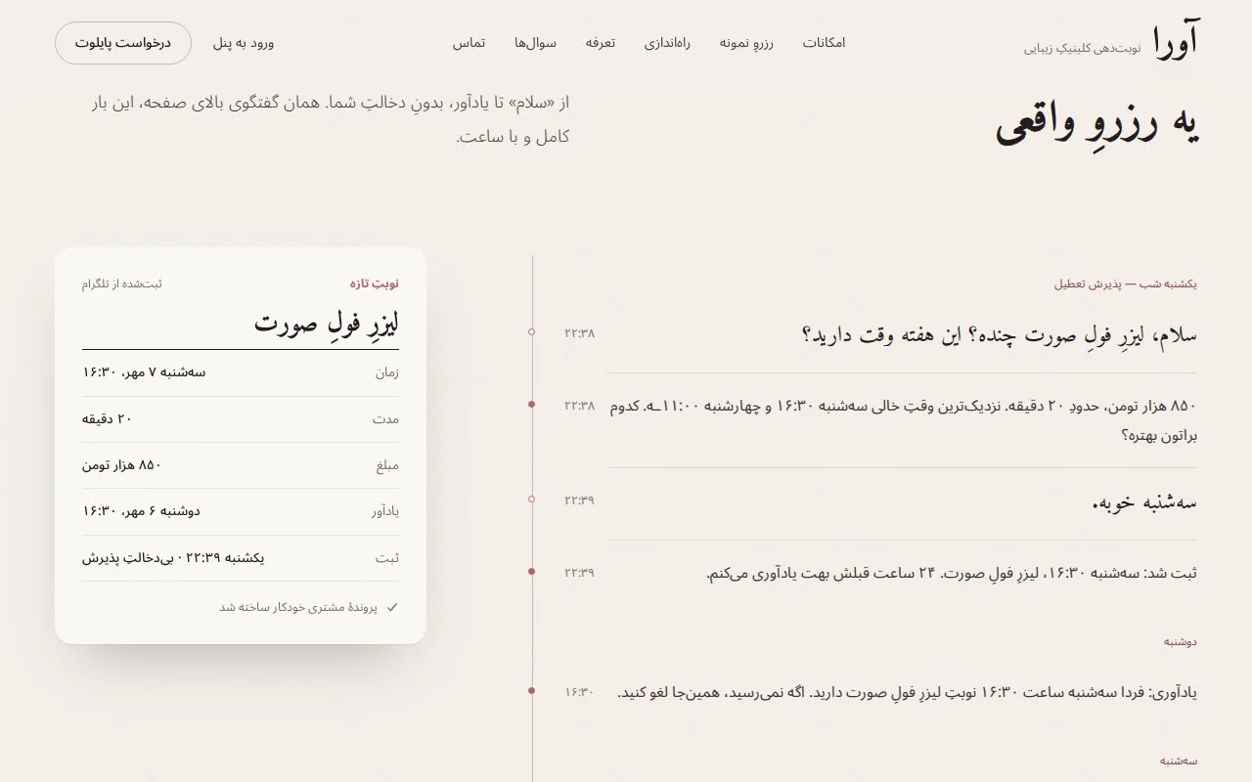This screenshot has height=782, width=1252.
Task: Click the timeline dot for the ثبت شد message
Action: pos(531,572)
